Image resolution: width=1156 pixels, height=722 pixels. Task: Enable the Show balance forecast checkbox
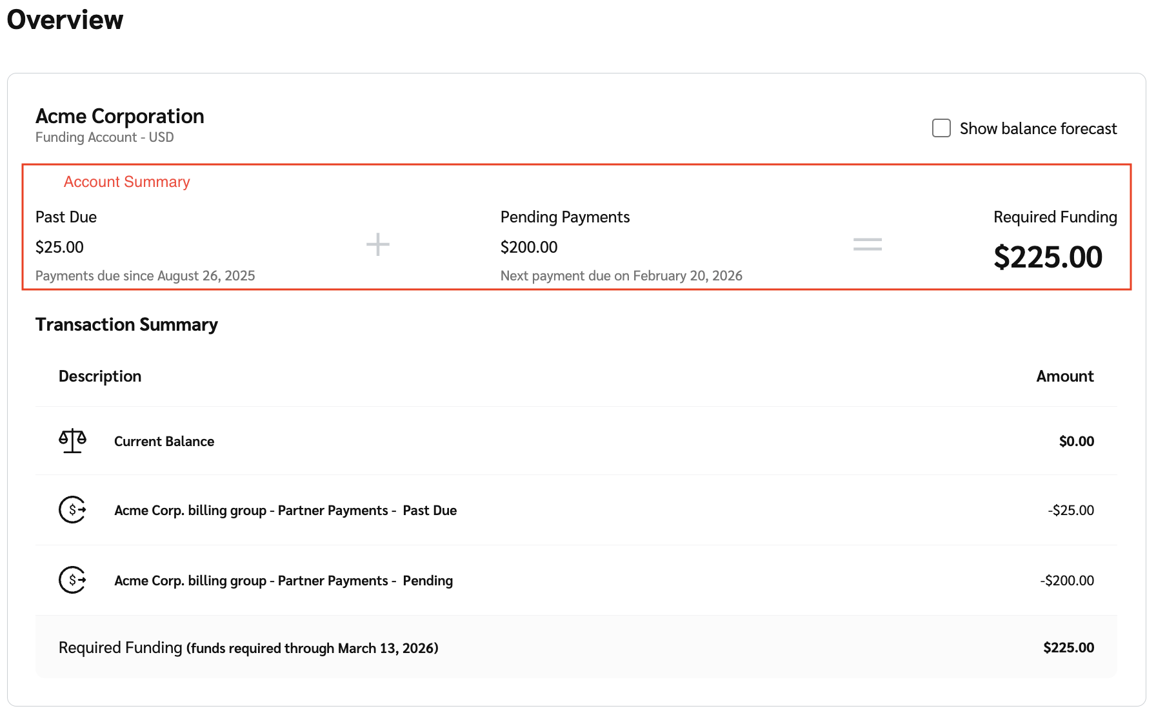coord(941,128)
